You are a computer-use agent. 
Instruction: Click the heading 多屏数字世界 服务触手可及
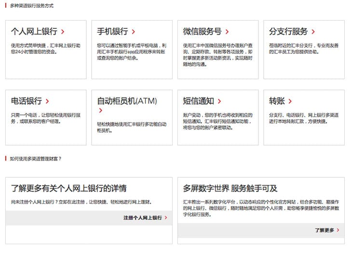(230, 188)
